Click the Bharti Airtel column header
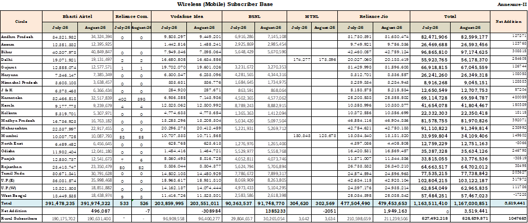Viewport: 528px width, 223px height. point(77,17)
